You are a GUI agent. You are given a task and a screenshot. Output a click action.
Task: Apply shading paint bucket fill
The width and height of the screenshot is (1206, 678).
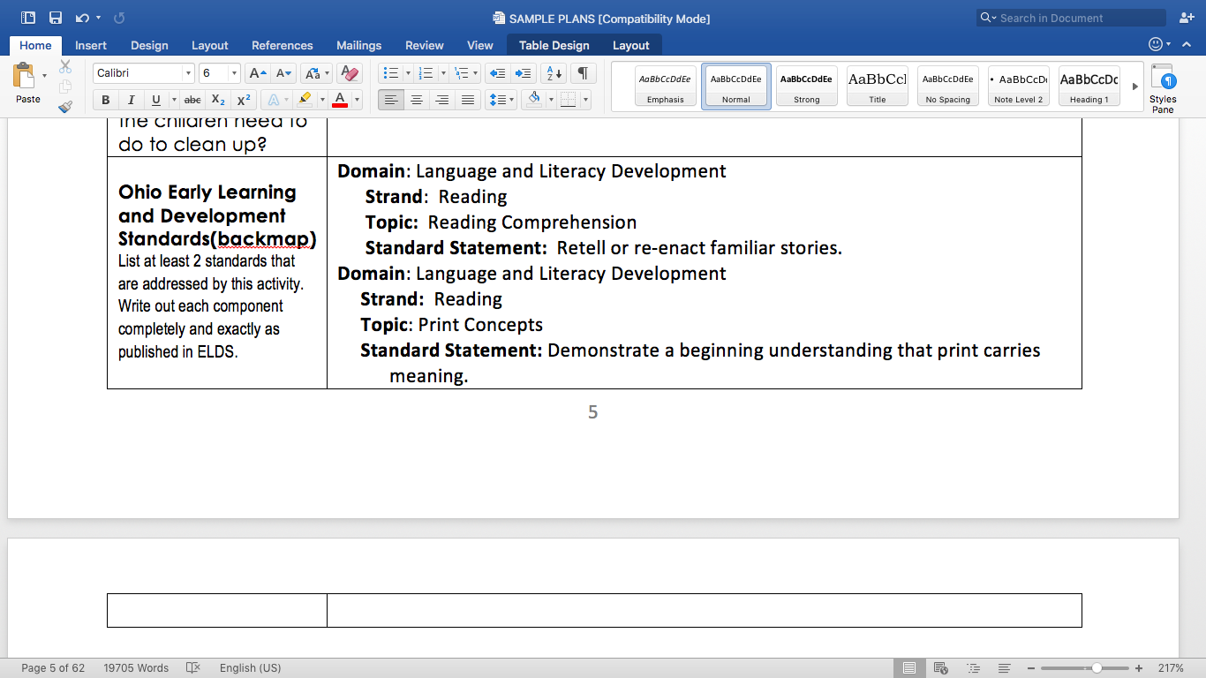tap(533, 100)
